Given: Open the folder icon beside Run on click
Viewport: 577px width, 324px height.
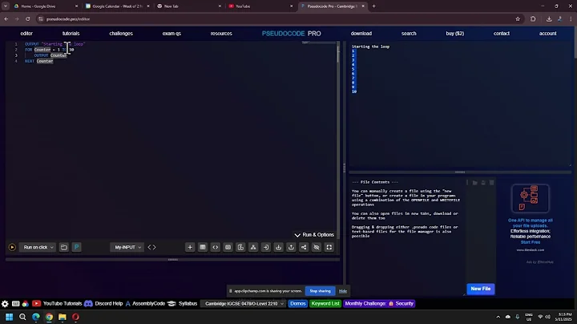Looking at the screenshot, I should coord(63,248).
